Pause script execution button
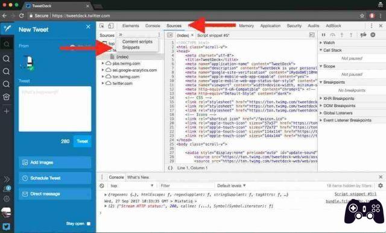Viewport: 386px width, 233px height. [323, 35]
